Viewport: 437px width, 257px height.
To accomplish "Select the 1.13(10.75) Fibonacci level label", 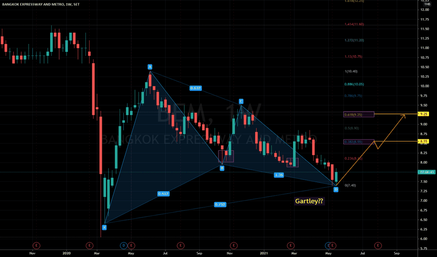I will 354,57.
